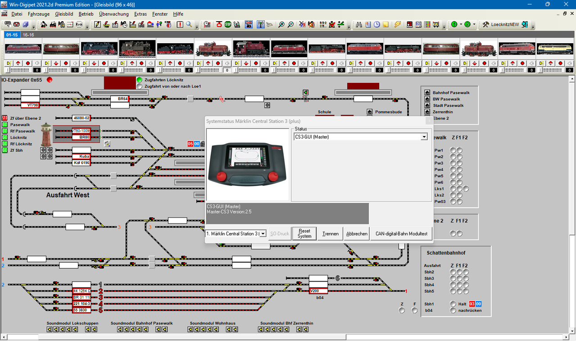Toggle the green Pasewalk switch in left list
Viewport: 576px width, 341px height.
(5, 125)
